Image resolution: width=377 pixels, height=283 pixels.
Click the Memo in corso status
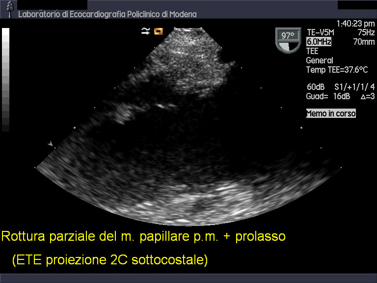tap(331, 113)
